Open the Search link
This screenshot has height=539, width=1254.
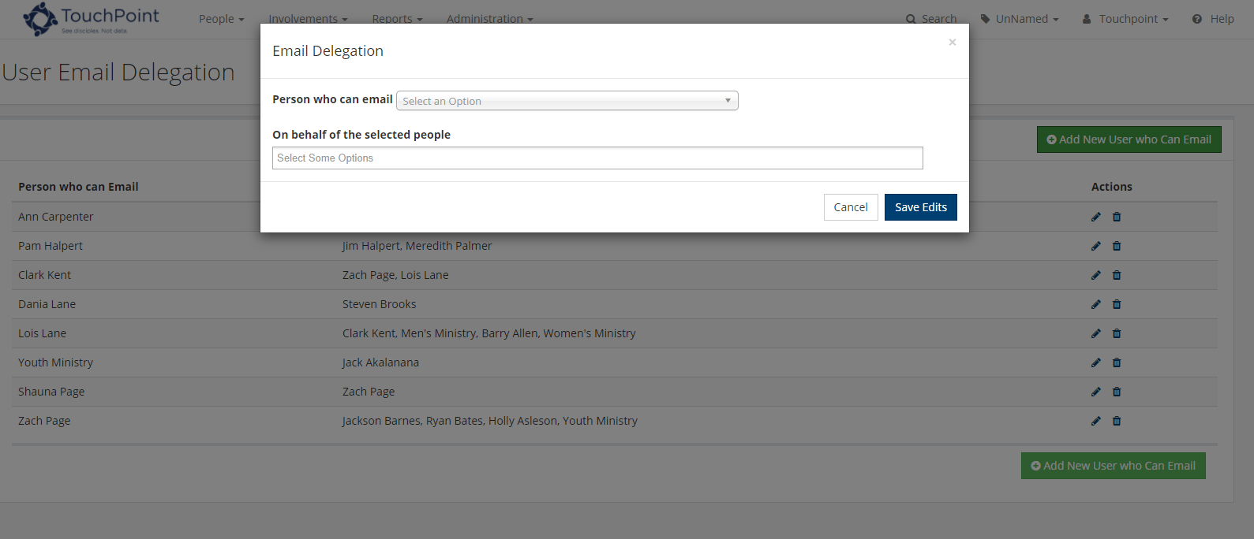[x=931, y=19]
